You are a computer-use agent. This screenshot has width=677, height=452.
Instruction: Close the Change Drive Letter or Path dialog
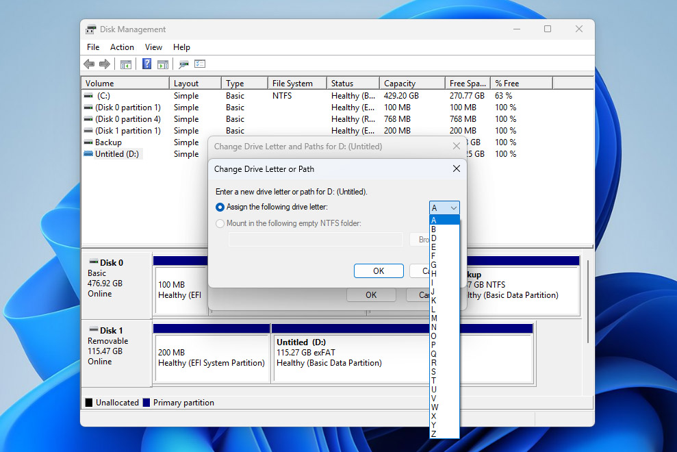tap(457, 168)
